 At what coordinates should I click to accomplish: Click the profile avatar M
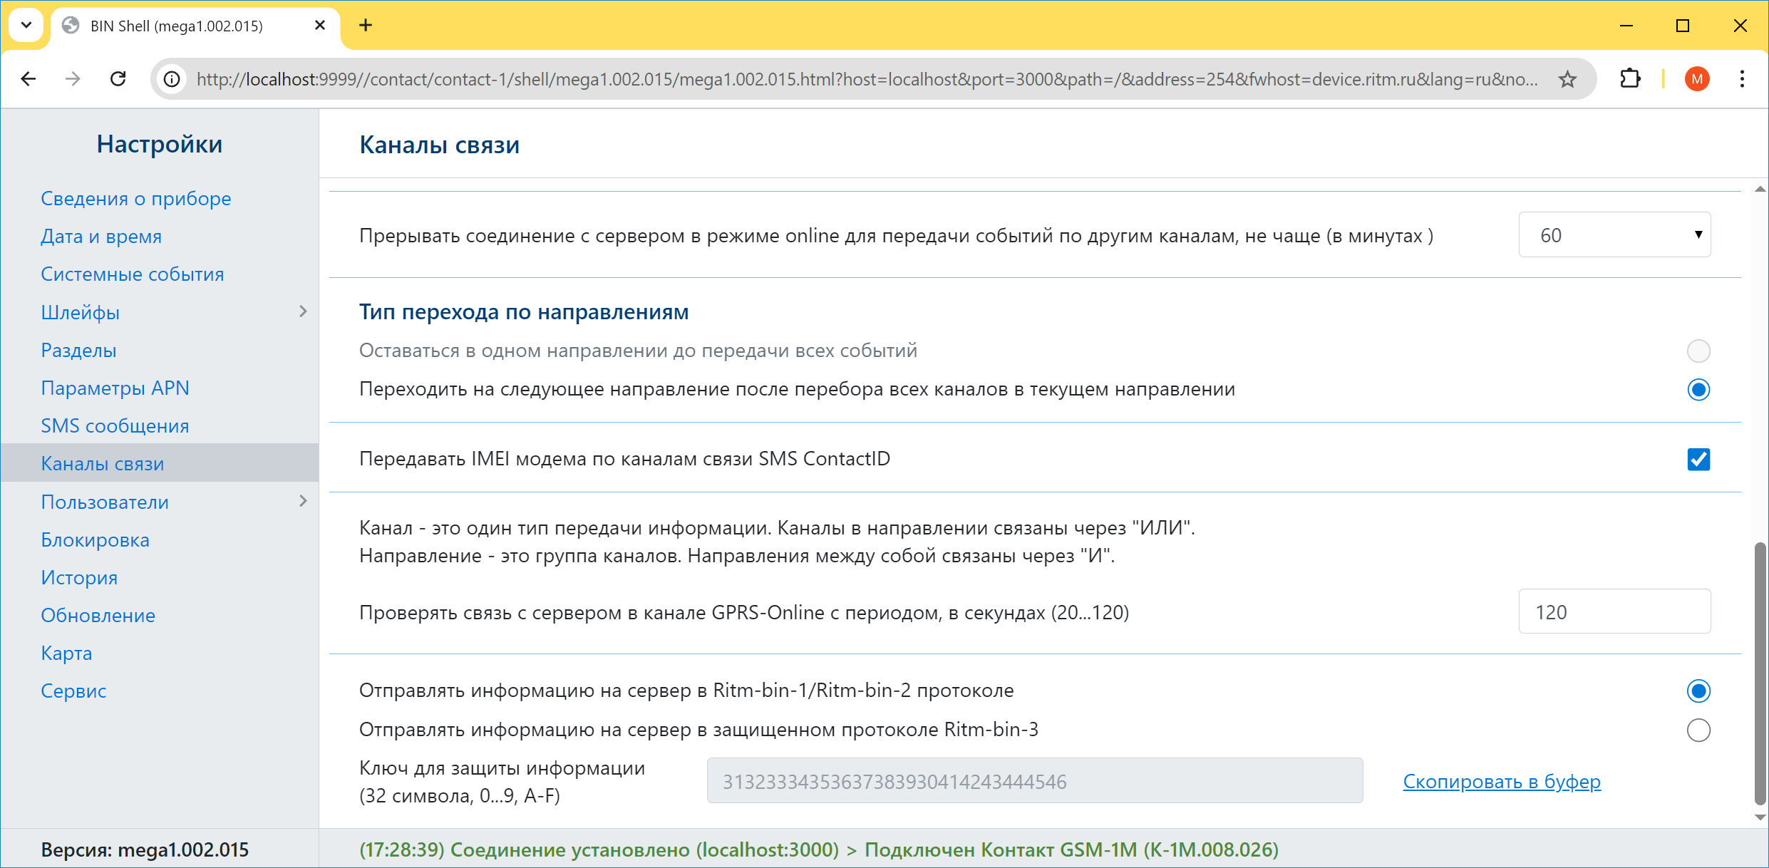[x=1697, y=79]
